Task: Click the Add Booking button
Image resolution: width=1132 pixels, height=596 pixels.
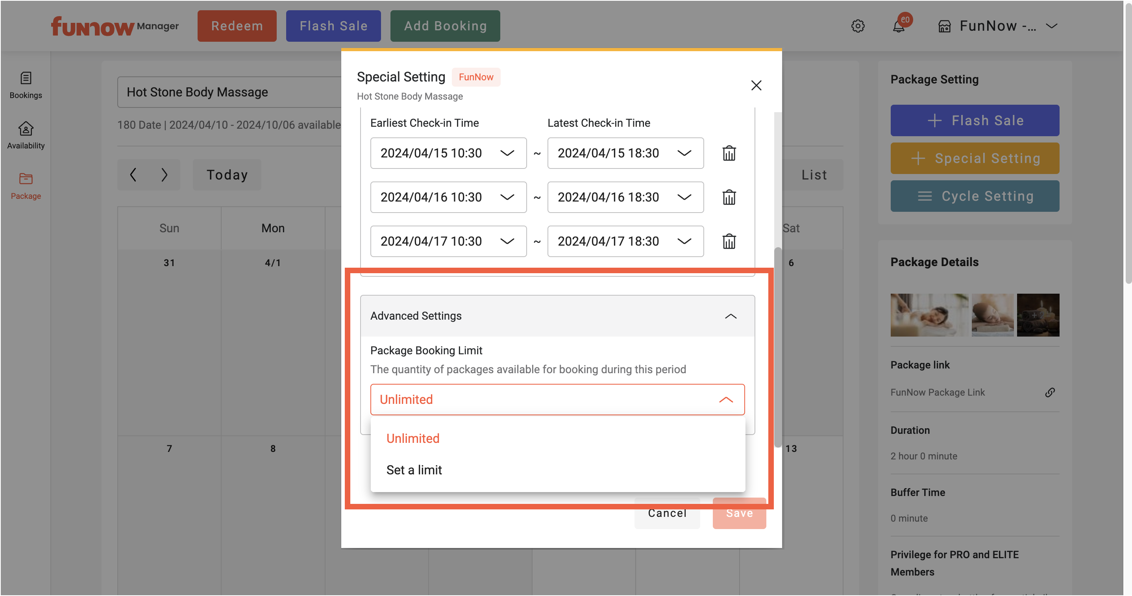Action: click(x=445, y=26)
